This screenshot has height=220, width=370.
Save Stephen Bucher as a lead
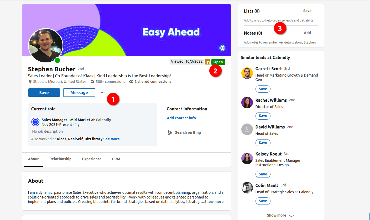(44, 93)
